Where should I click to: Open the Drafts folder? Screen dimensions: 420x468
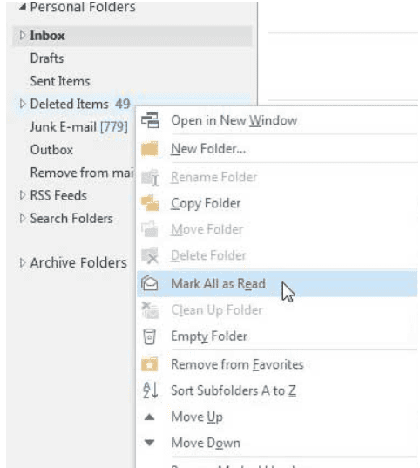coord(47,58)
